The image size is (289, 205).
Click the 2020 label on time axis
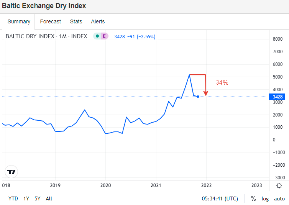click(x=106, y=185)
